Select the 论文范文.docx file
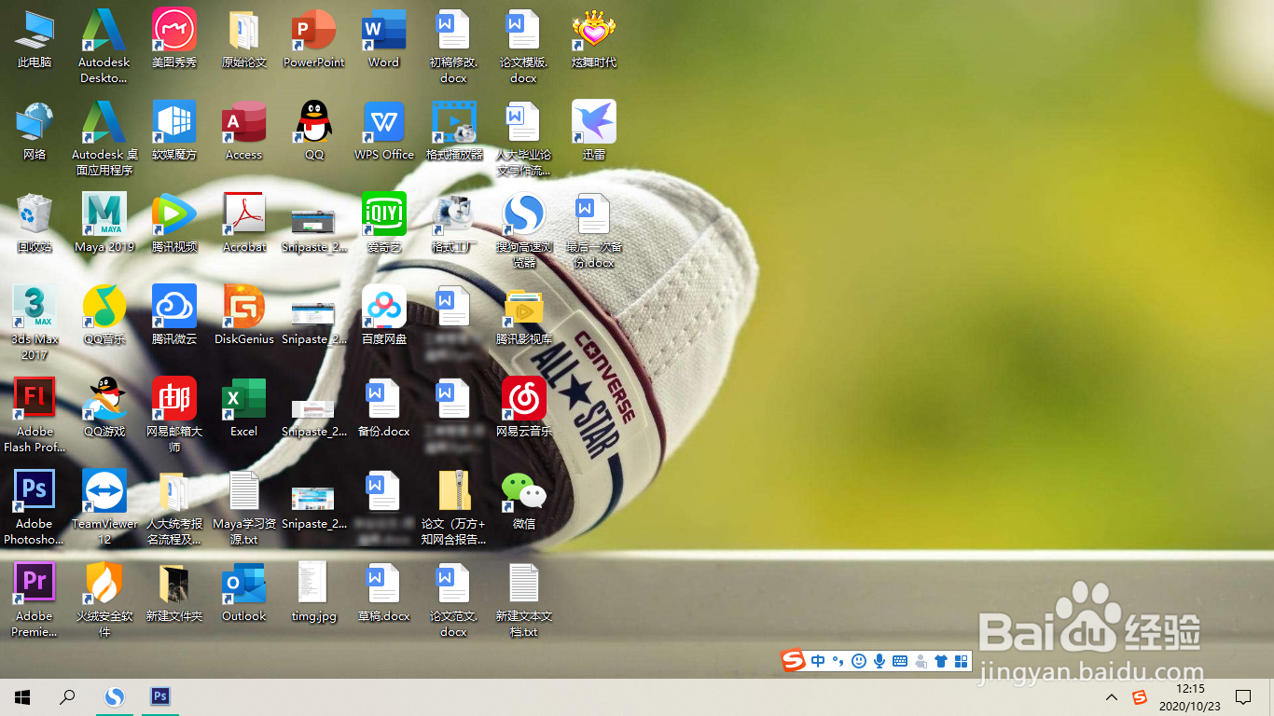Viewport: 1274px width, 716px height. click(x=454, y=599)
